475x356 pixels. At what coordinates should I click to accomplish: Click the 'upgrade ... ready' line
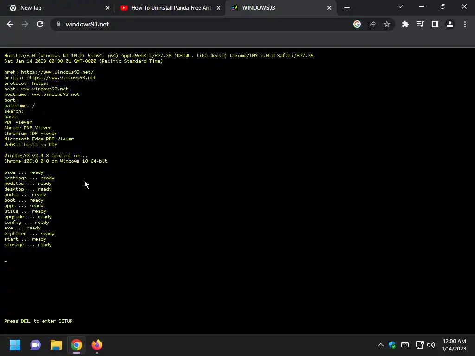[x=28, y=217]
